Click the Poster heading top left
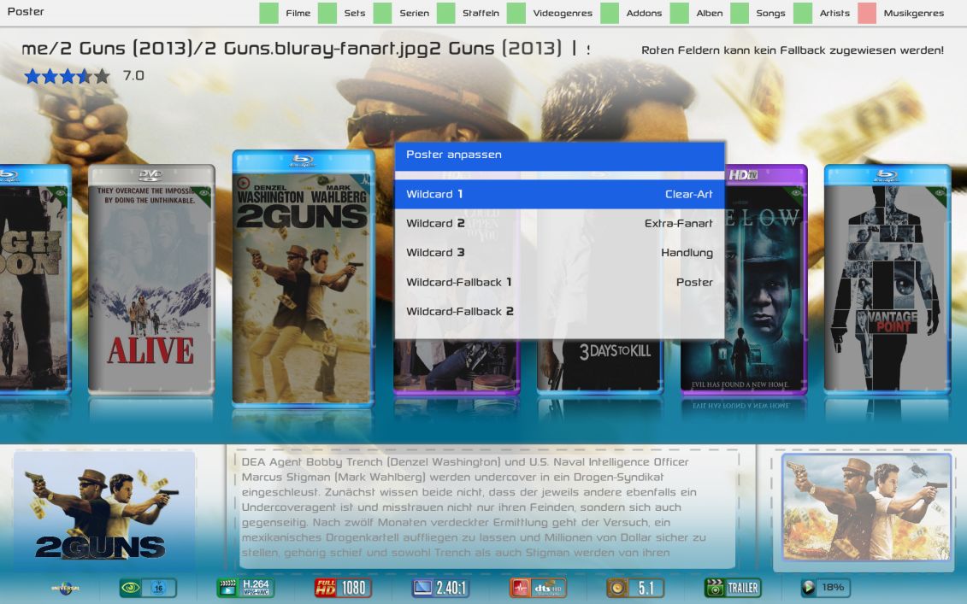Image resolution: width=967 pixels, height=604 pixels. tap(26, 12)
